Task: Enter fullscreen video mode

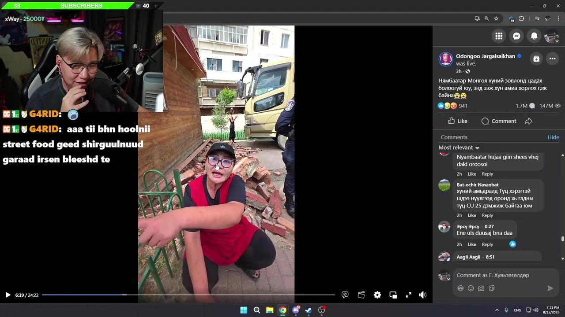Action: pos(409,295)
